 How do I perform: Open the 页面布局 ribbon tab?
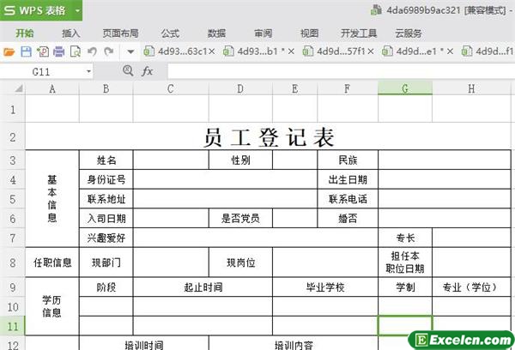point(120,33)
